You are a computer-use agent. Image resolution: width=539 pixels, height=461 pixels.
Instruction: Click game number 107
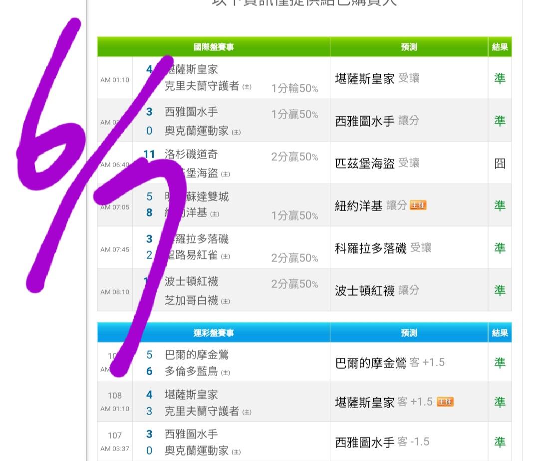115,435
